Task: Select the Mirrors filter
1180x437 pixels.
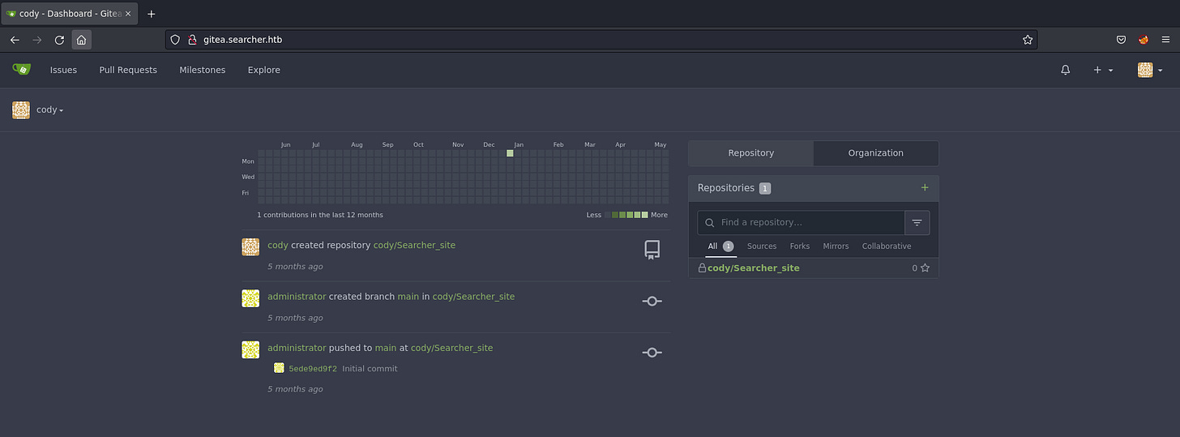Action: pos(836,246)
